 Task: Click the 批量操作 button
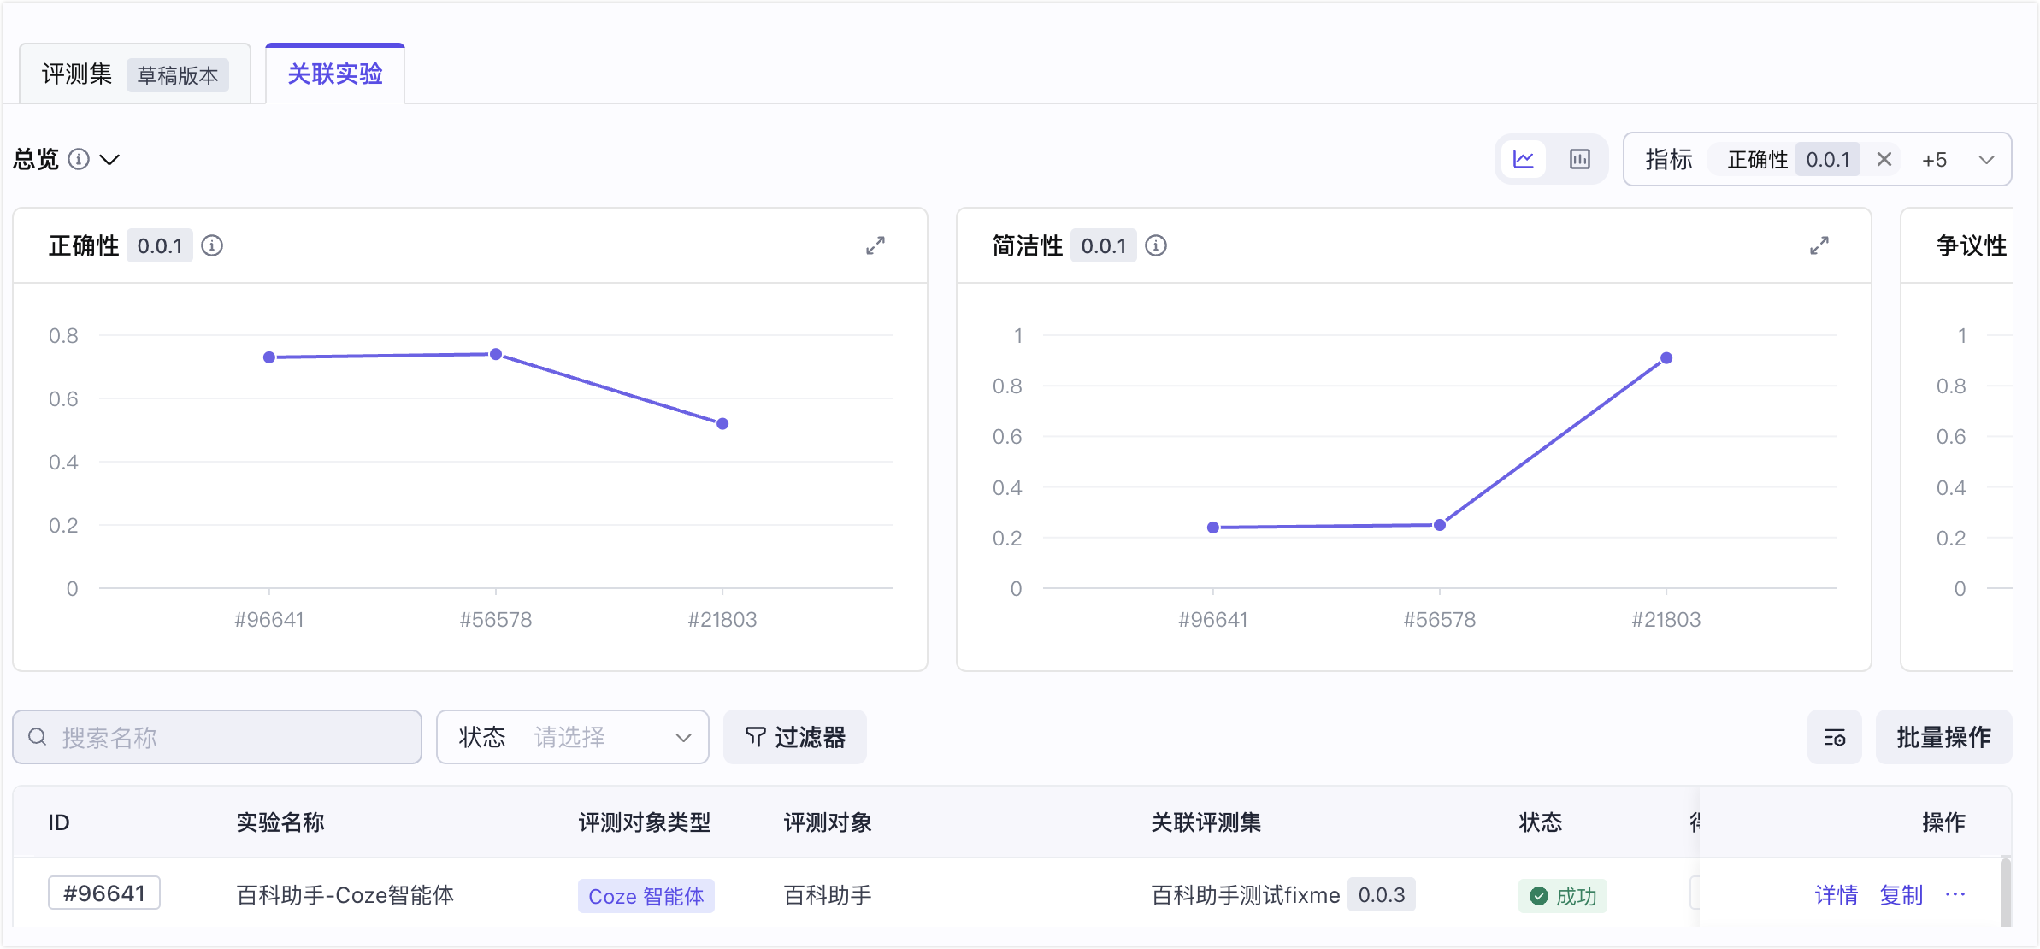1943,737
